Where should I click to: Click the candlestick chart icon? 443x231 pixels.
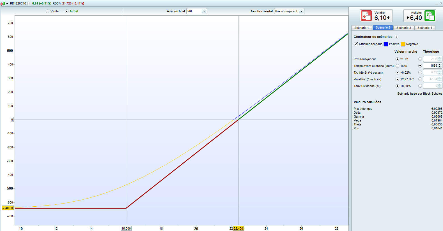(3, 4)
